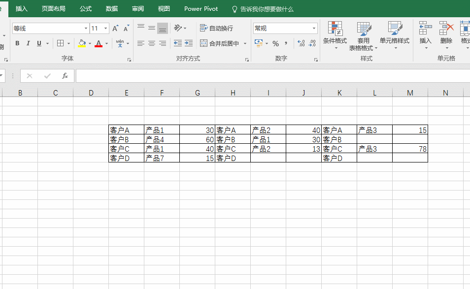The width and height of the screenshot is (470, 289).
Task: Click the insert function fx icon
Action: coord(65,76)
